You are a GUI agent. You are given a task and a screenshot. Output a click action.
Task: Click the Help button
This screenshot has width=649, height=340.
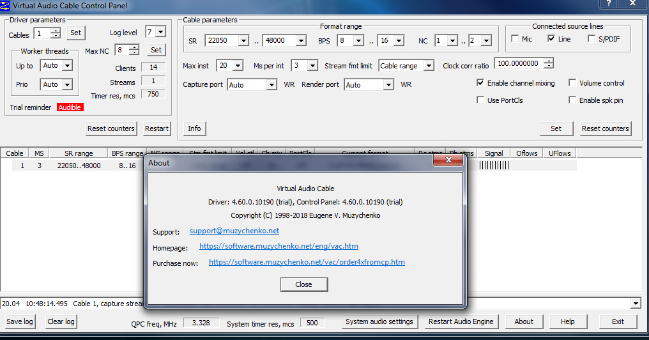tap(567, 321)
